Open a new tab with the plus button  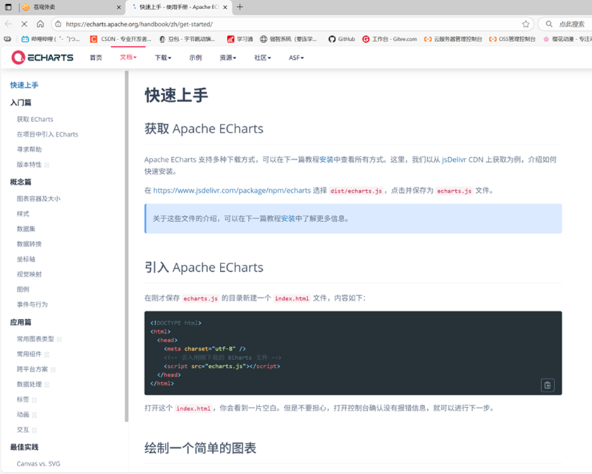[x=240, y=7]
